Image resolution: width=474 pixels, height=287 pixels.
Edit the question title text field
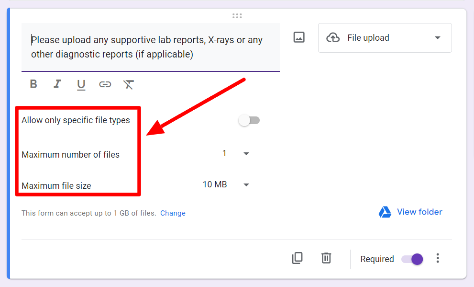click(x=151, y=47)
